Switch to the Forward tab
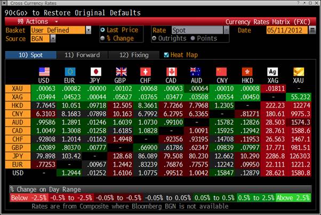 (x=82, y=55)
